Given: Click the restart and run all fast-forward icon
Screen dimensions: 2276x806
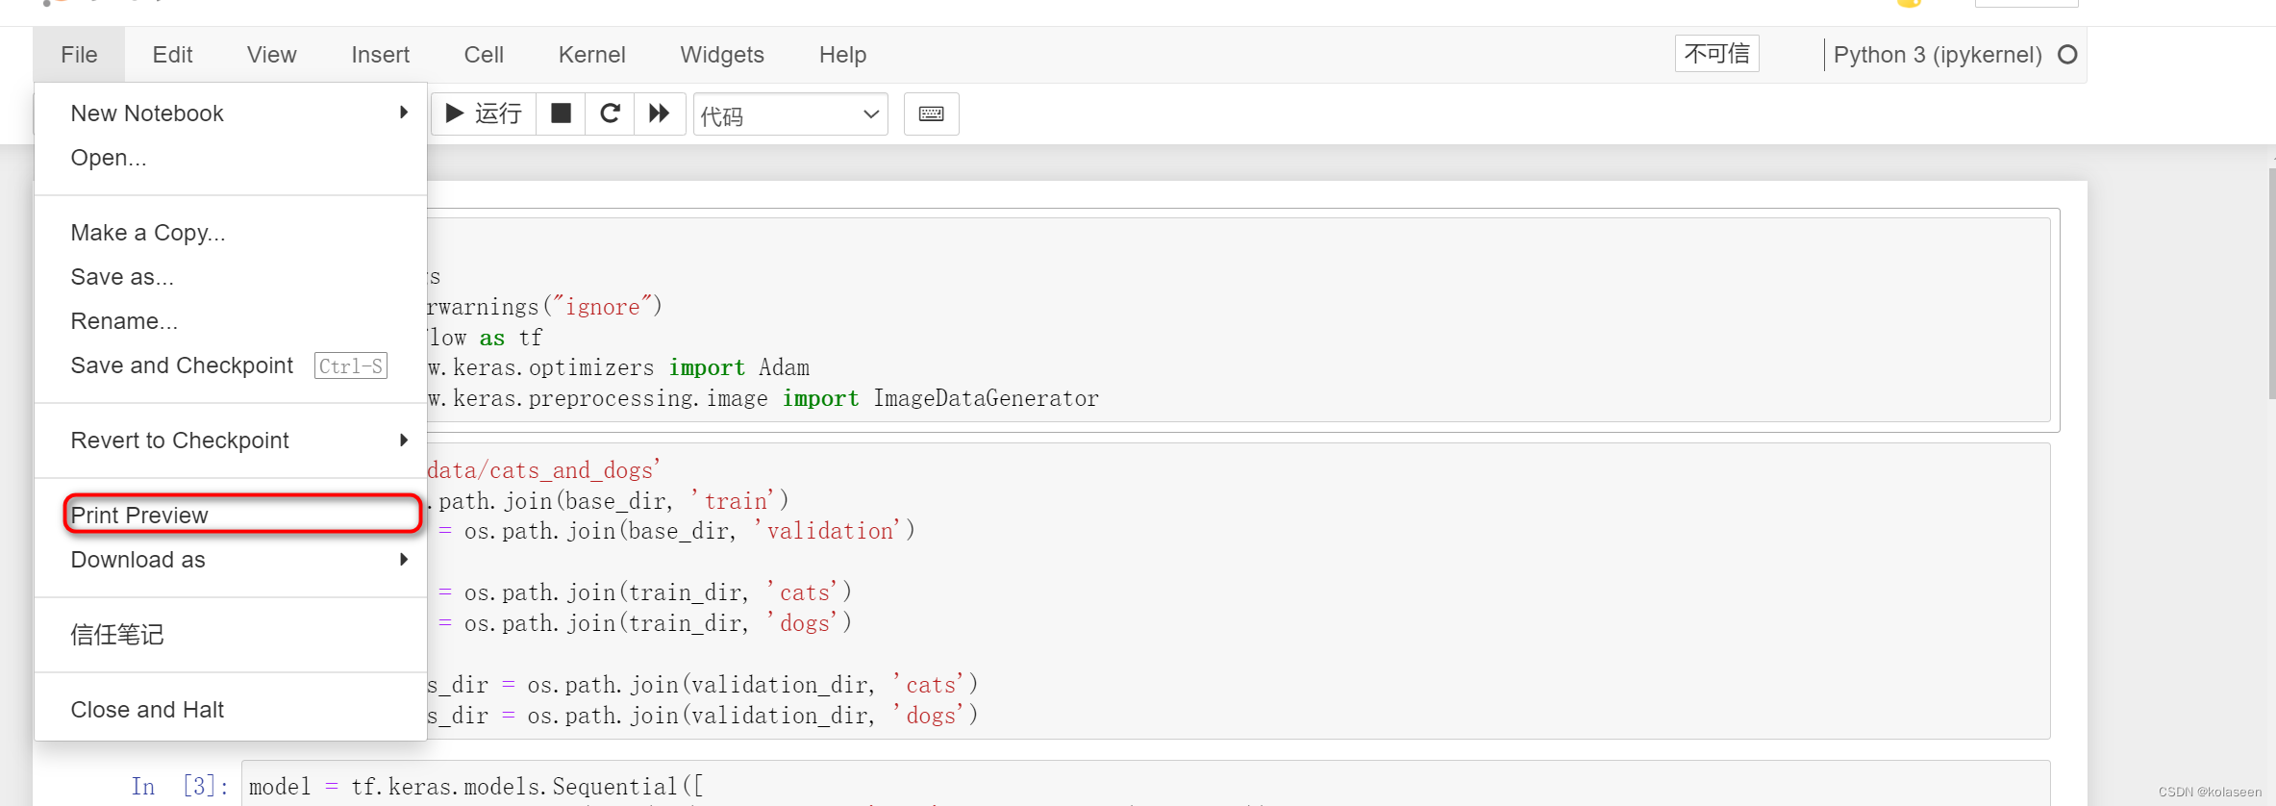Looking at the screenshot, I should (x=660, y=113).
